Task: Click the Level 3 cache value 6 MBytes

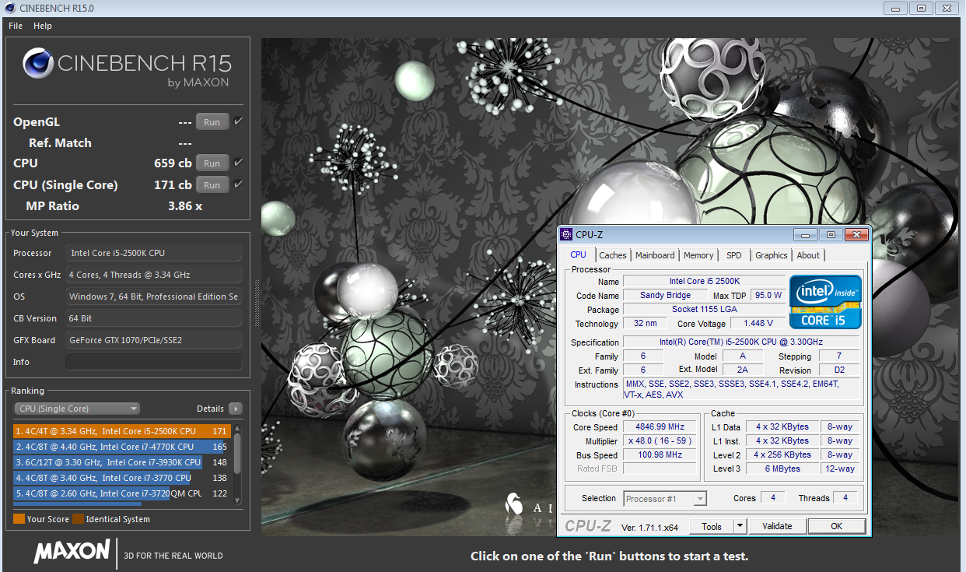Action: [x=782, y=469]
